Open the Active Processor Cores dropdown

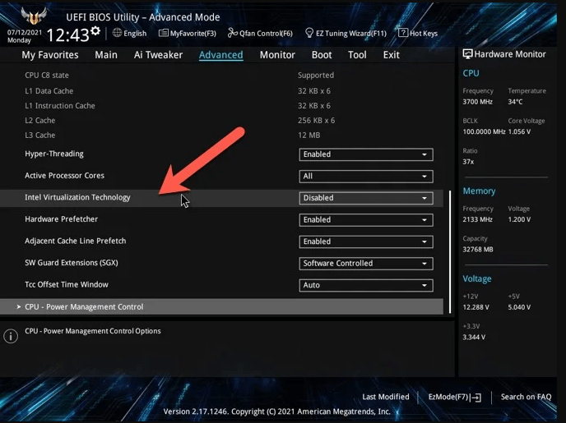click(366, 177)
